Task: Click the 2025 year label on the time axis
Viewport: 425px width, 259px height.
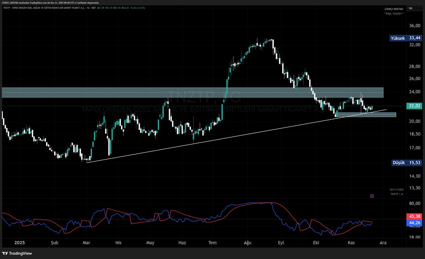Action: coord(19,243)
